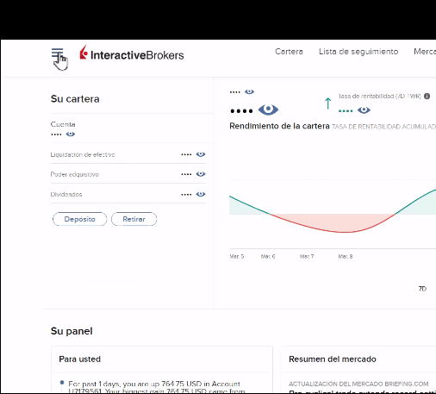Click the Su cartera heading
The width and height of the screenshot is (436, 394).
(75, 99)
